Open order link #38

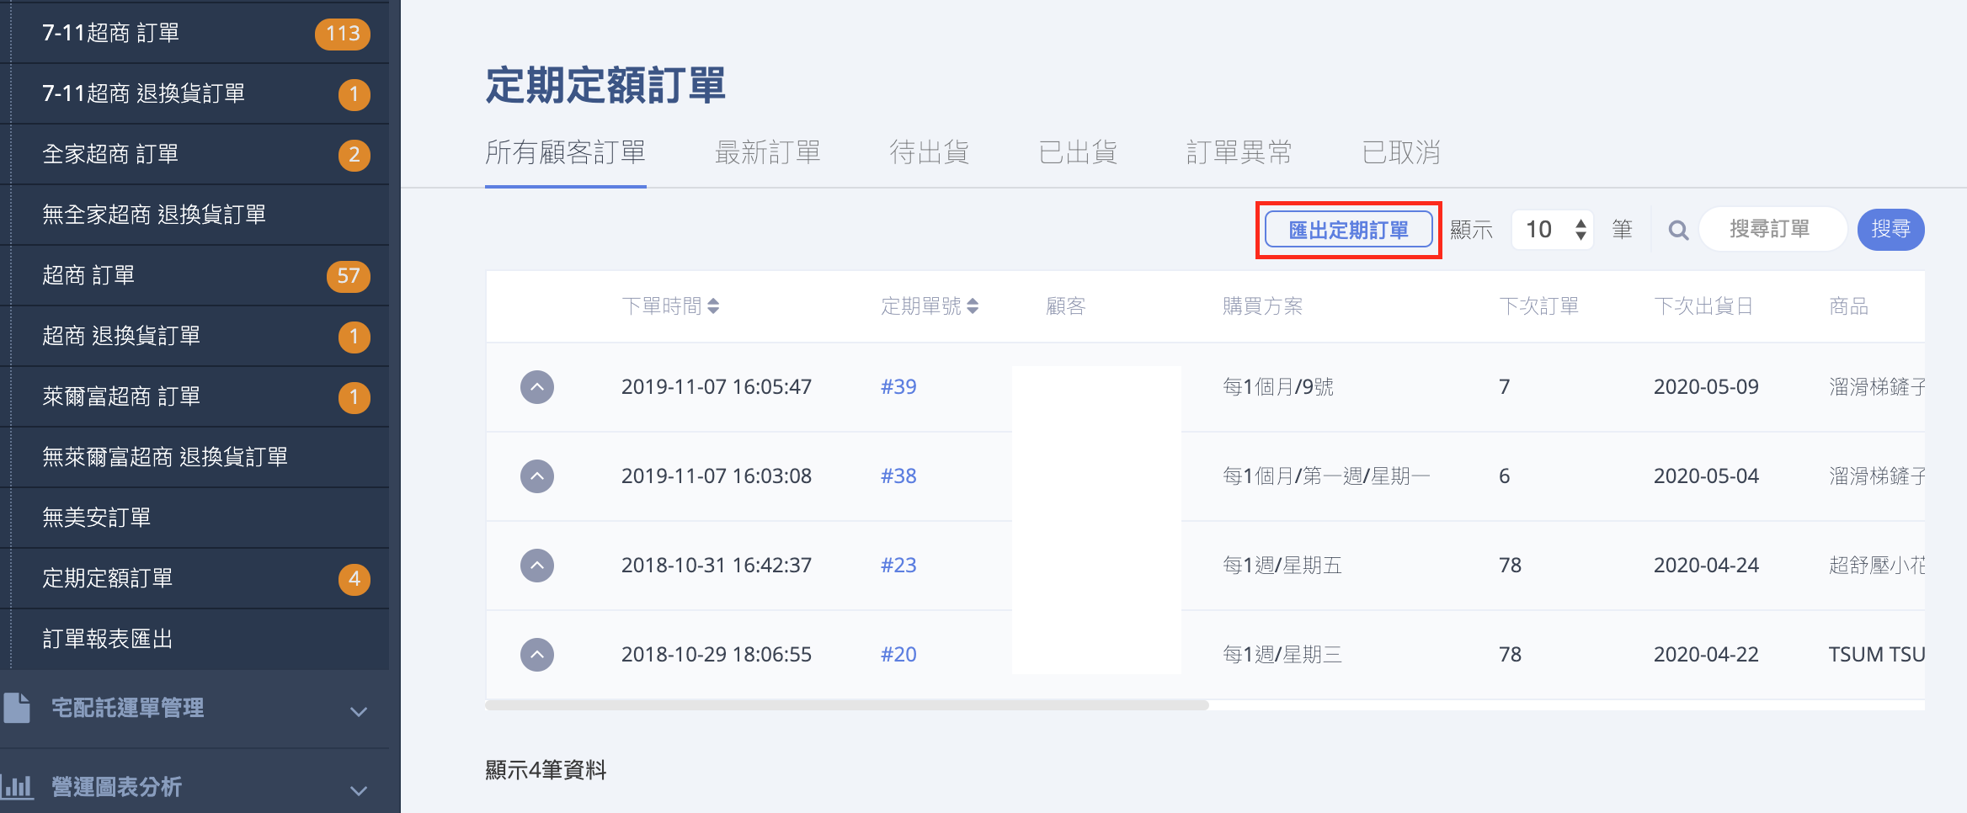(898, 476)
